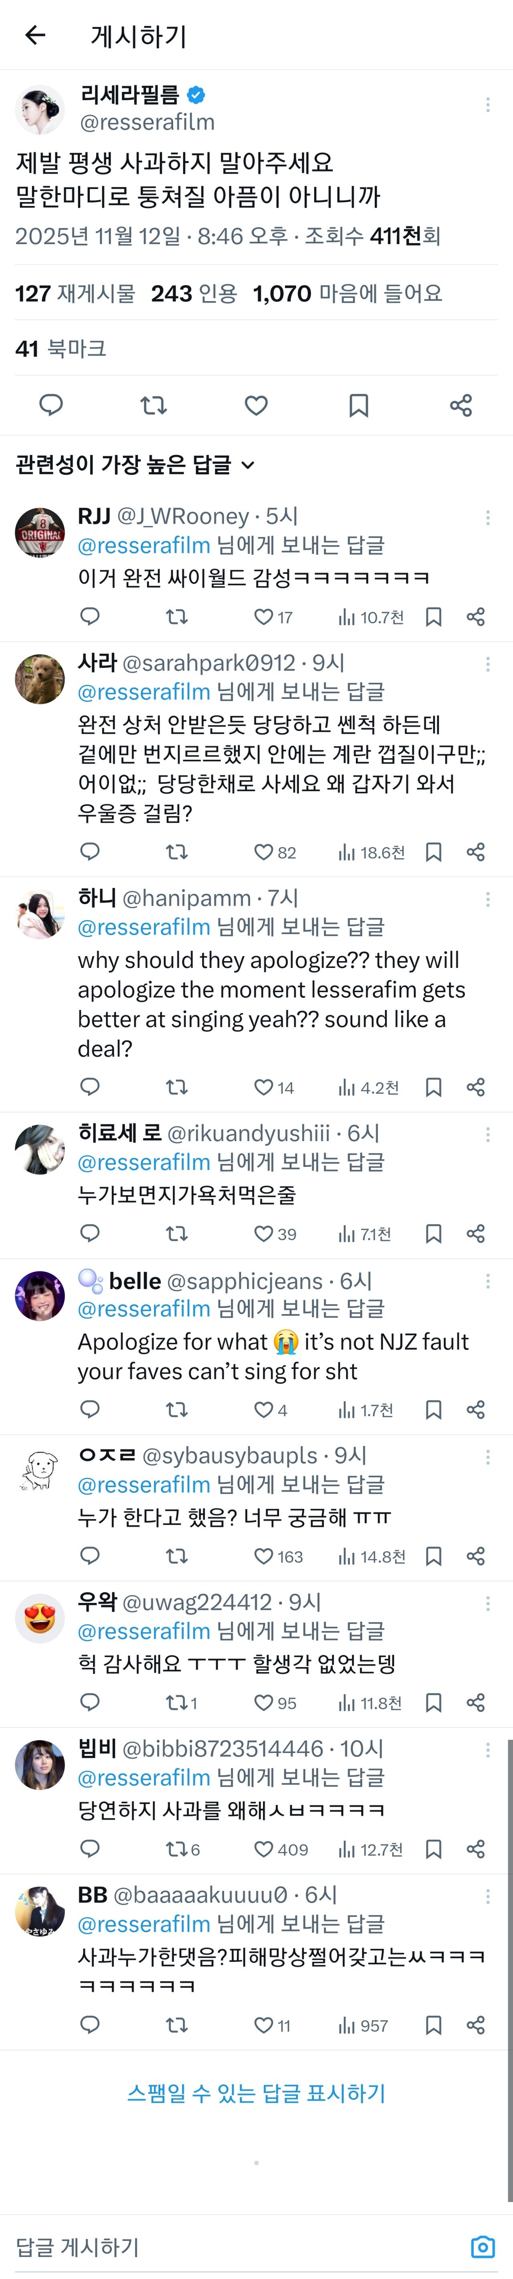Open more options on 하니's reply
This screenshot has width=513, height=2279.
point(487,900)
